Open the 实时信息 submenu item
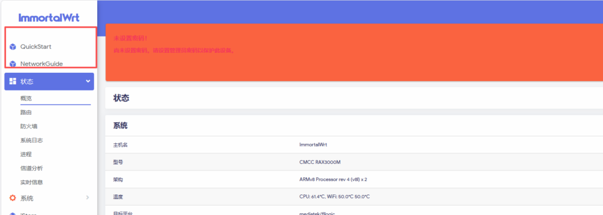Image resolution: width=603 pixels, height=215 pixels. 32,182
